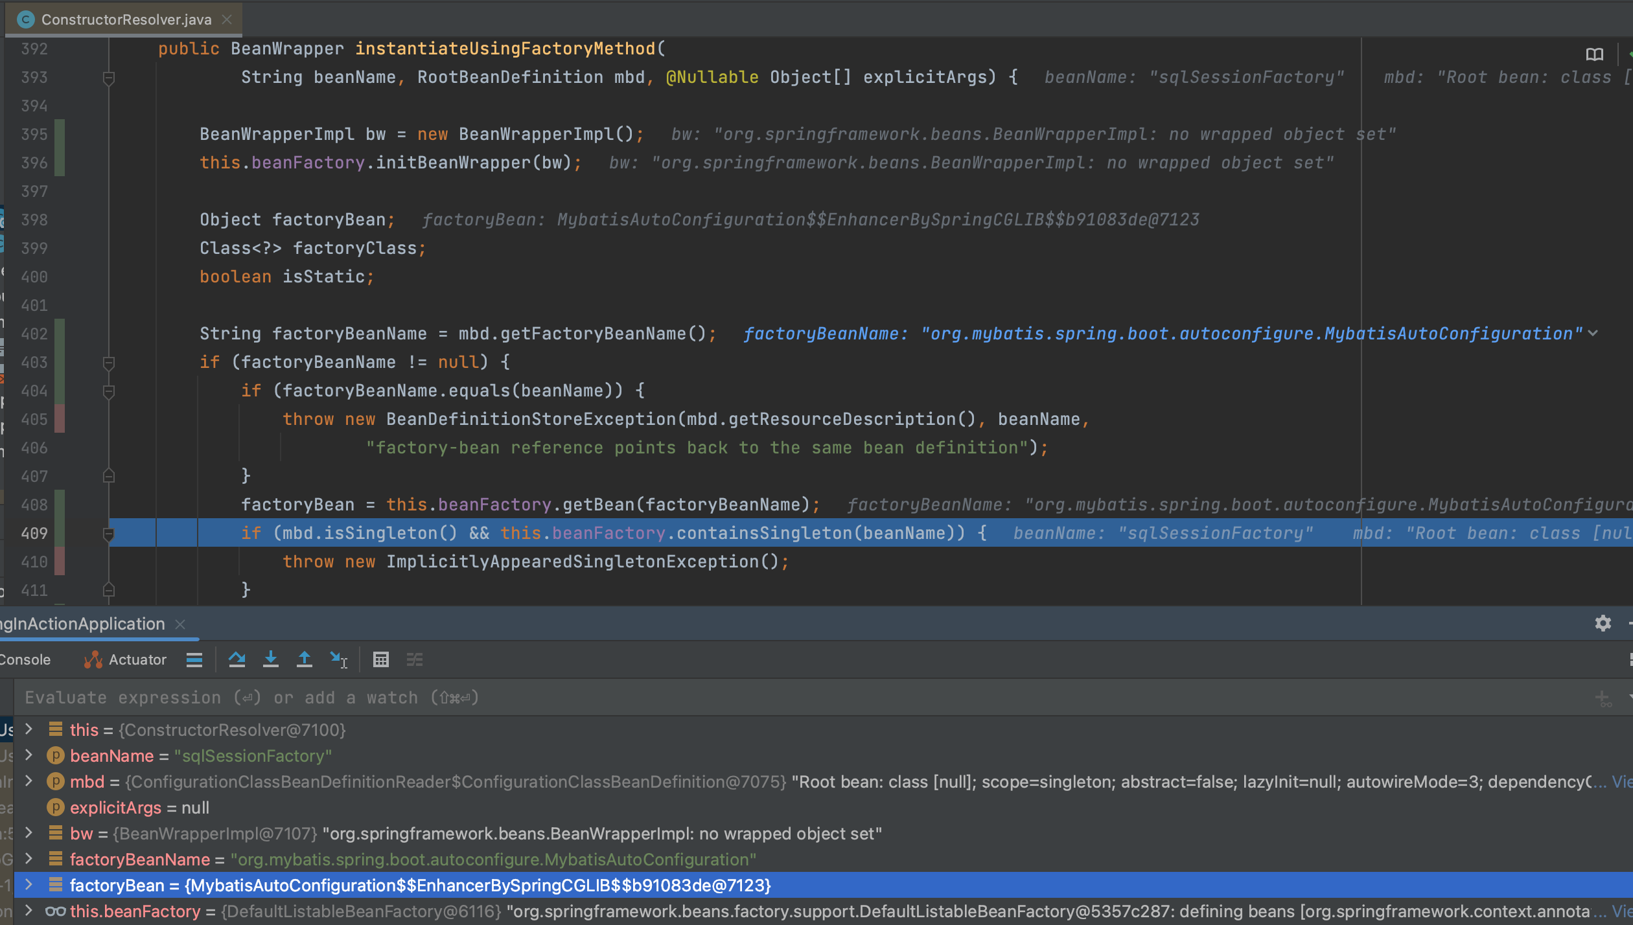Toggle Reader Mode book icon in editor
The height and width of the screenshot is (925, 1633).
(1595, 54)
